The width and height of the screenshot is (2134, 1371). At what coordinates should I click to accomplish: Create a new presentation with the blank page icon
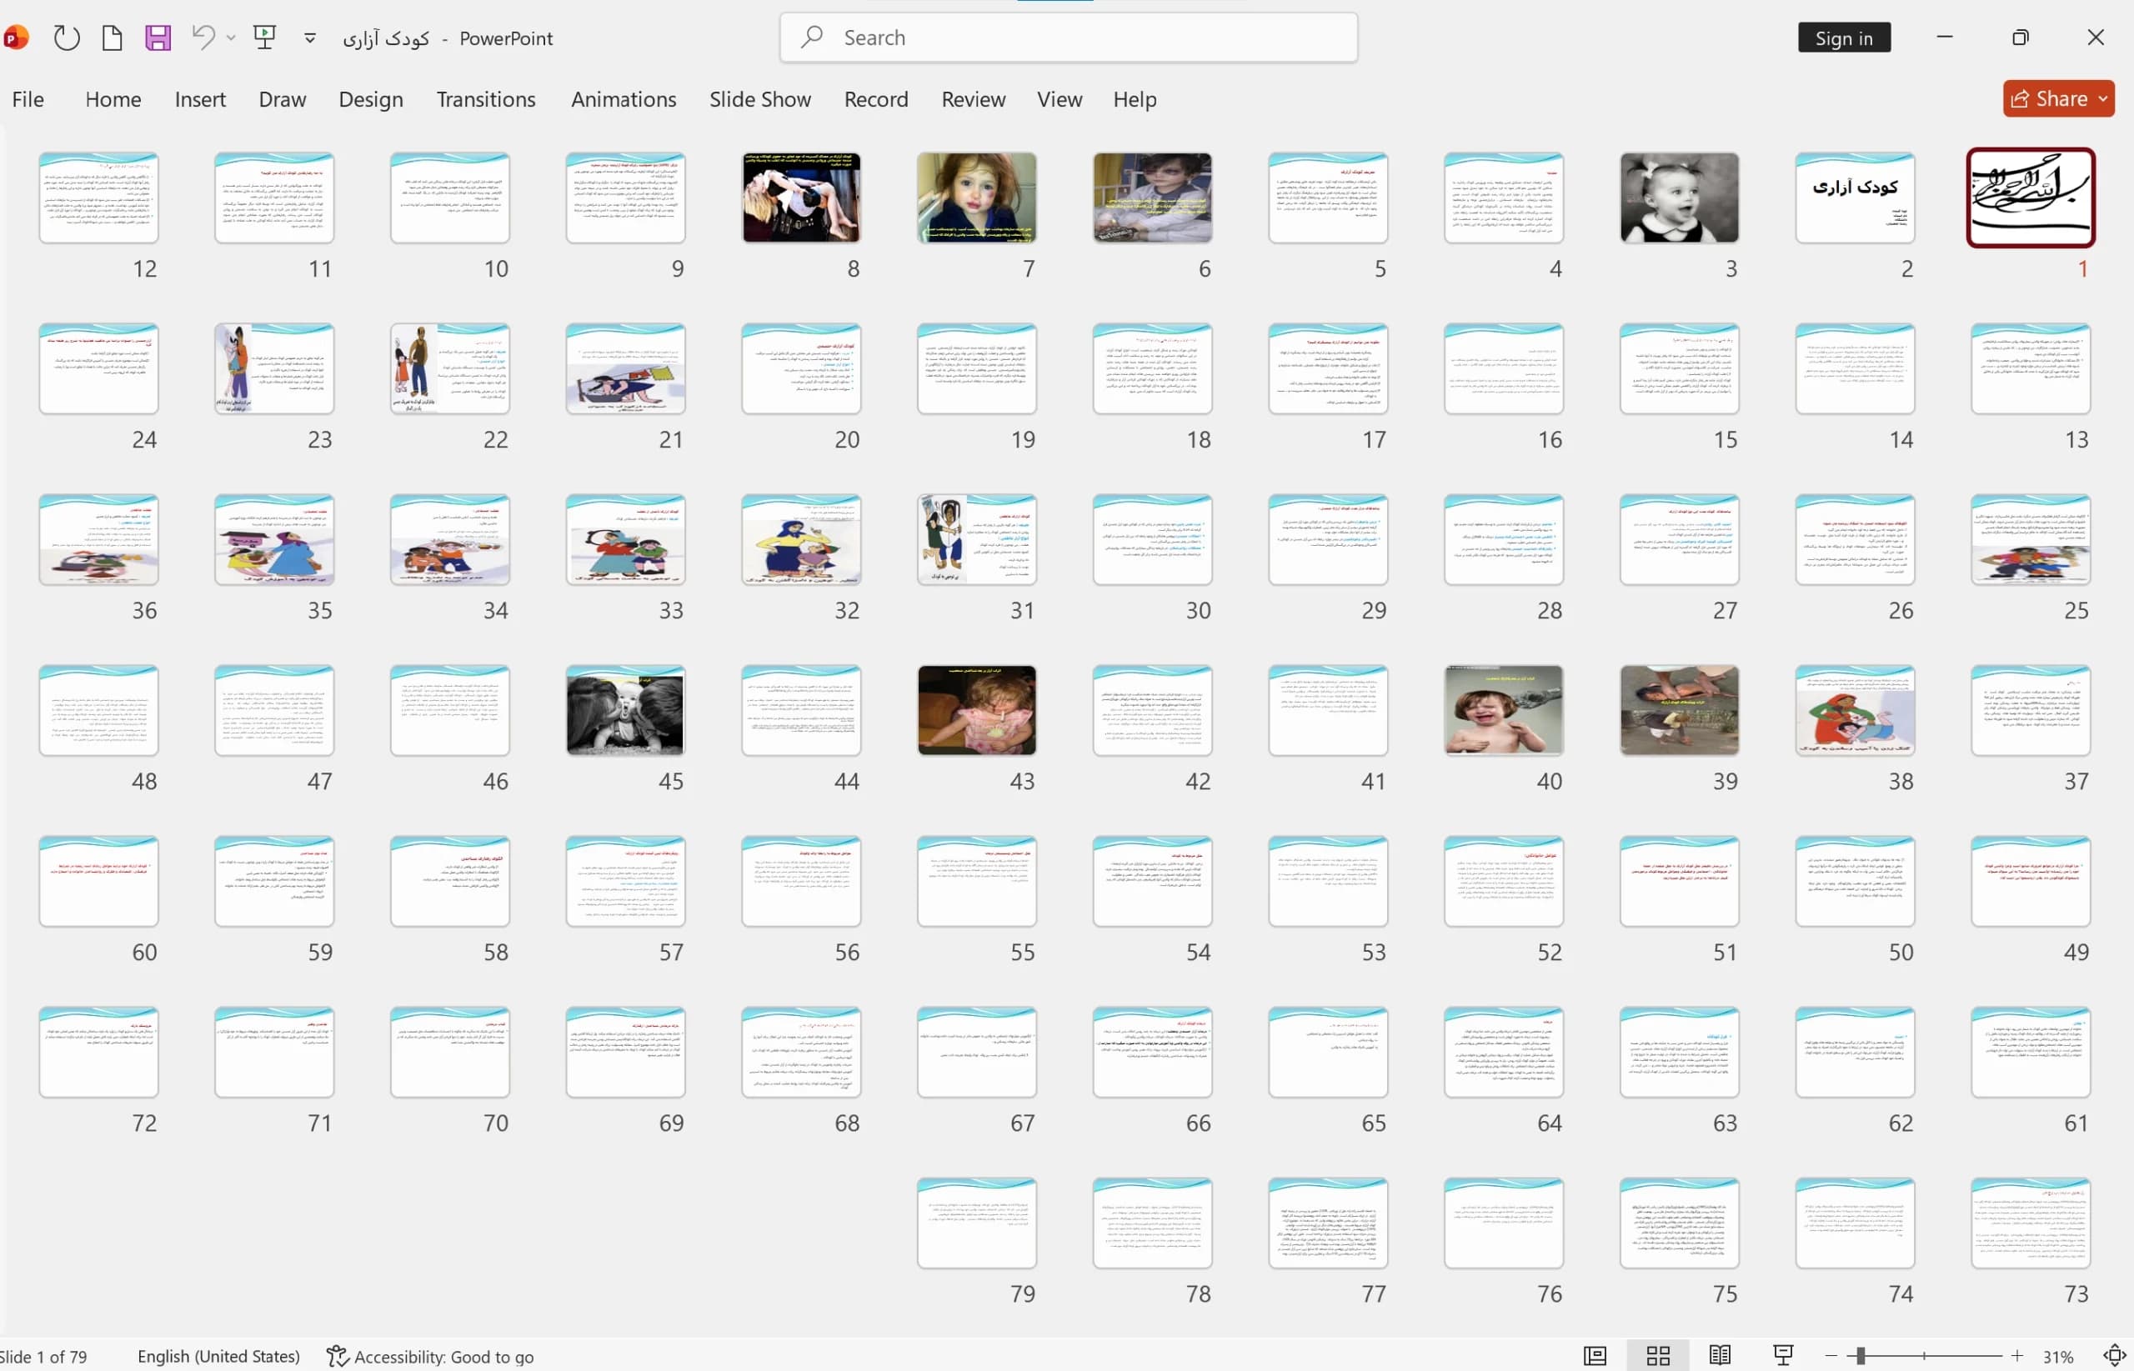[x=113, y=38]
